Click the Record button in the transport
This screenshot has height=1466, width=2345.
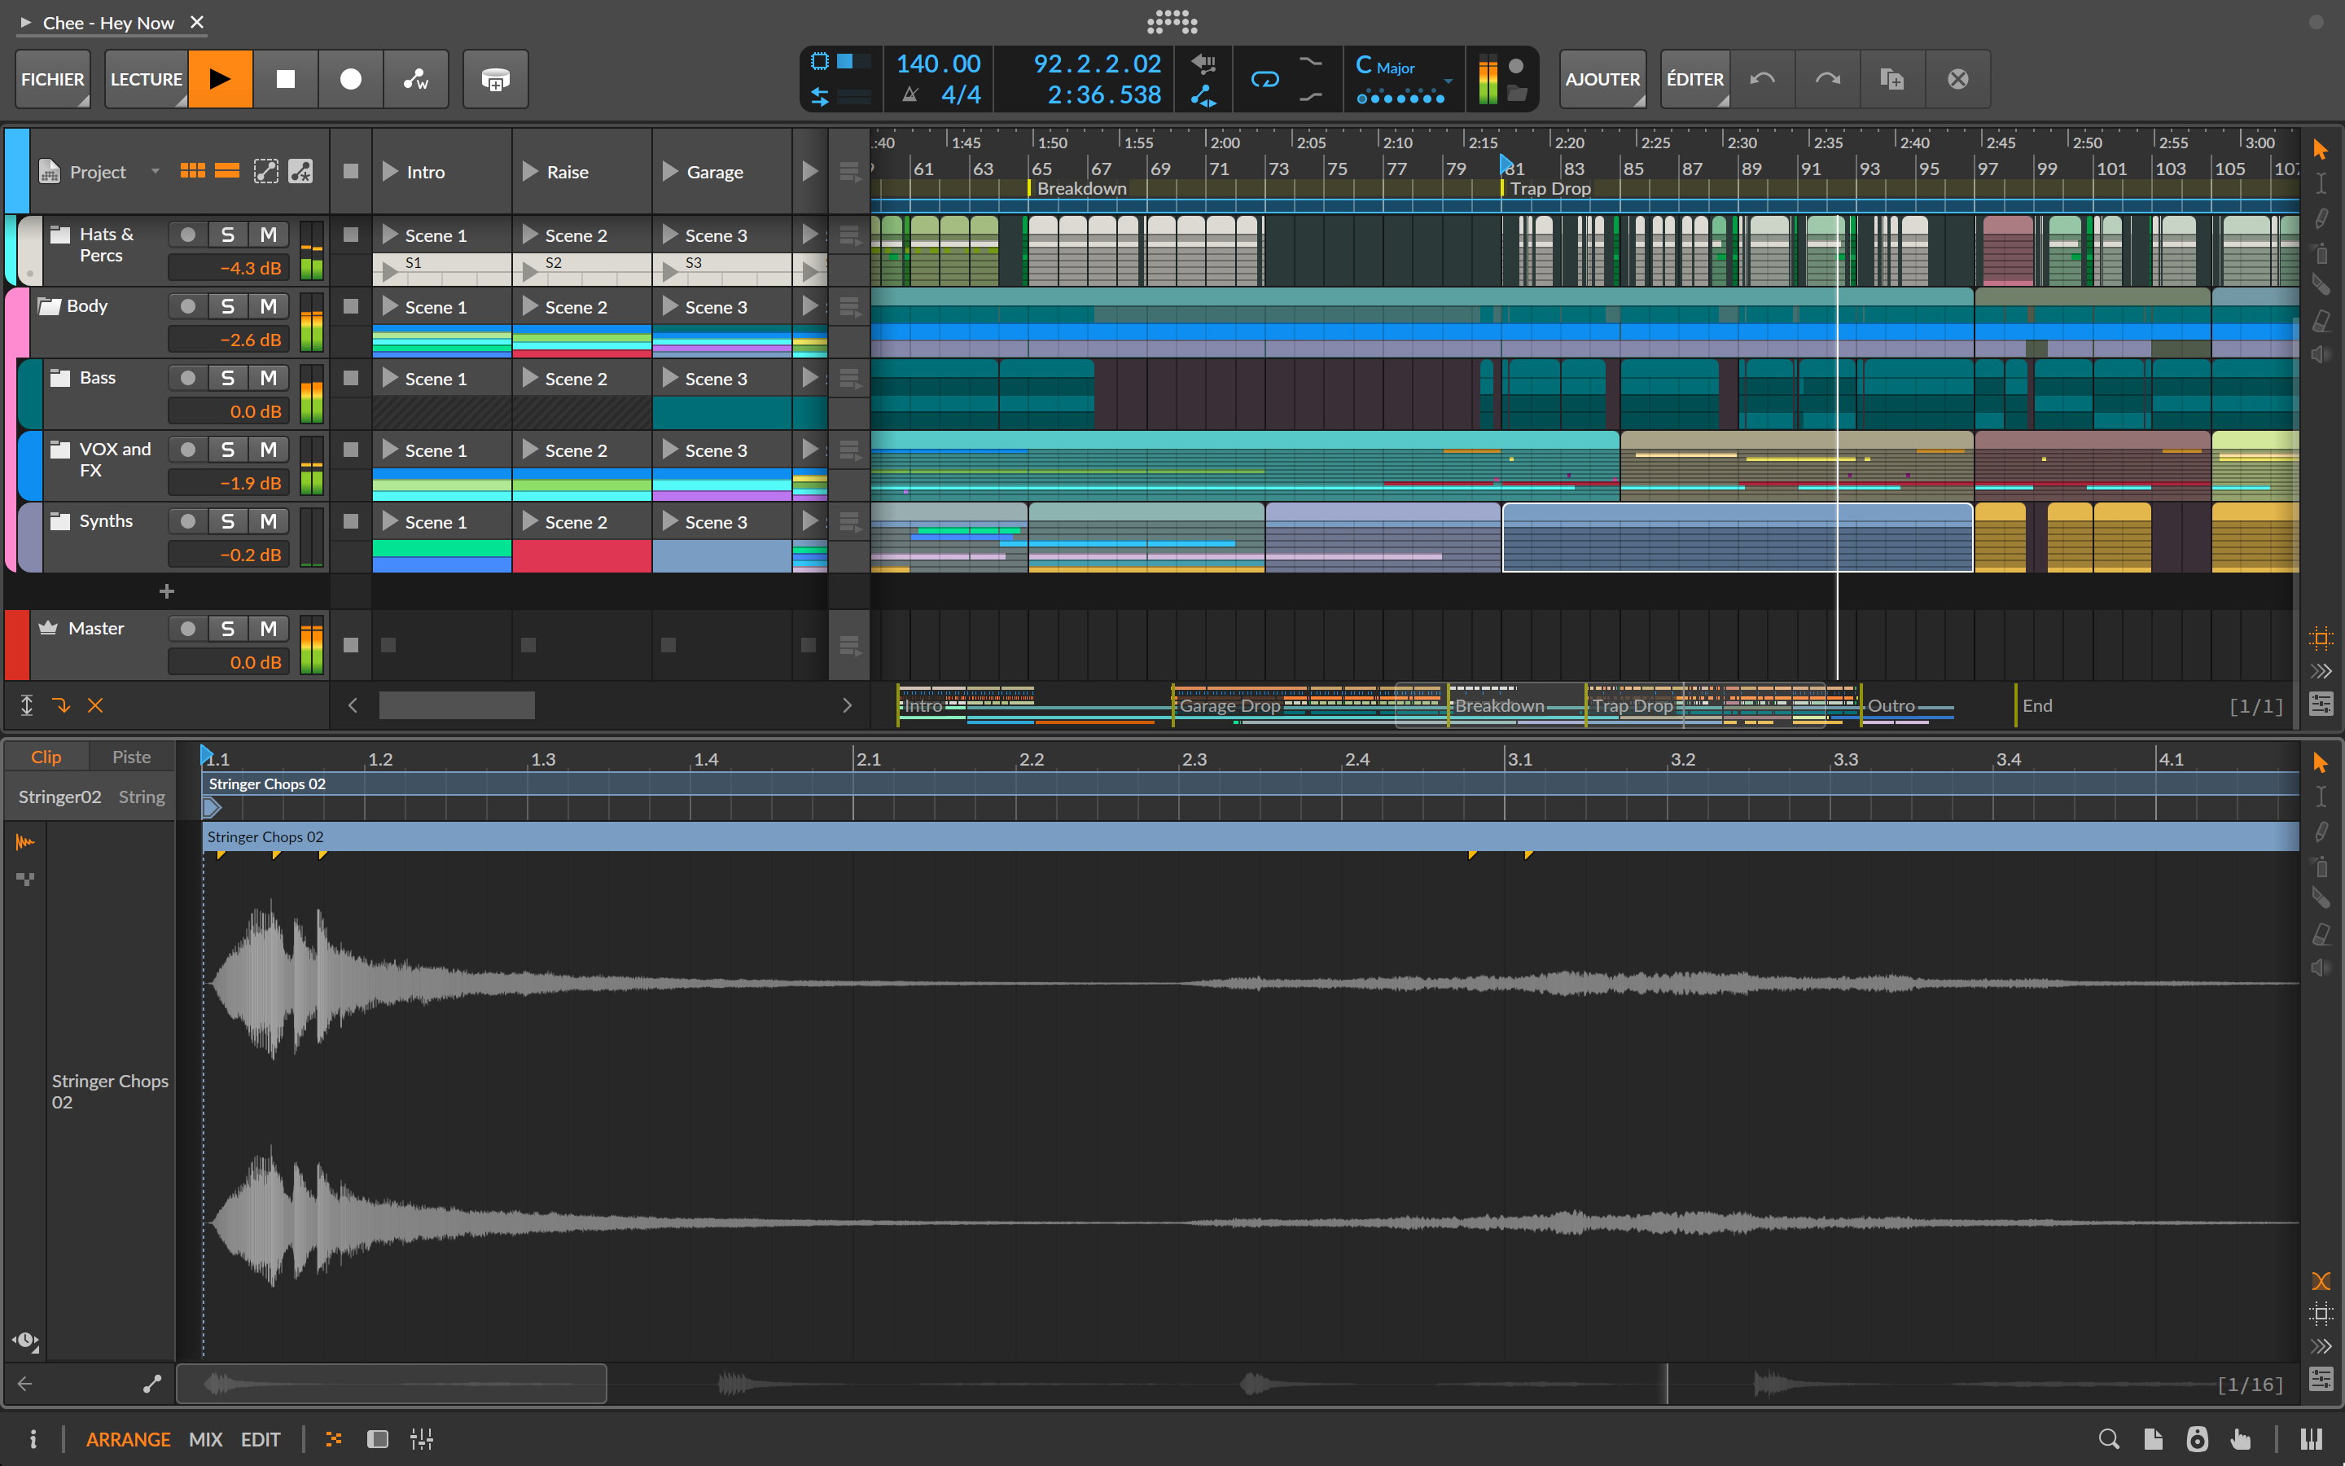[x=351, y=78]
